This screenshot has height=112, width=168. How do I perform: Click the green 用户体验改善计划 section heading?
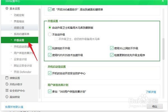(58, 85)
